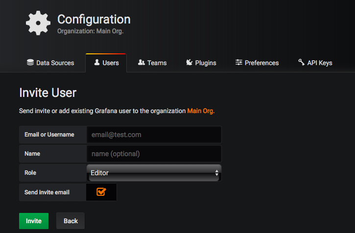
Task: Click the Preferences sliders icon
Action: click(x=238, y=62)
